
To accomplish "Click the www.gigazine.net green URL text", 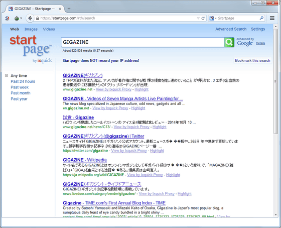I will [78, 89].
